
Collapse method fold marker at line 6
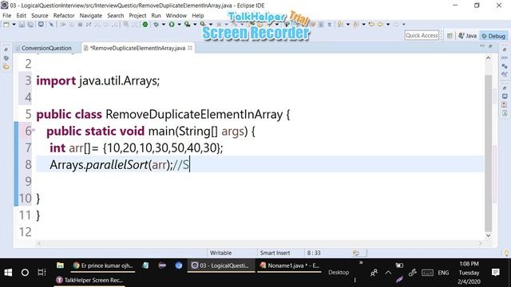(34, 130)
